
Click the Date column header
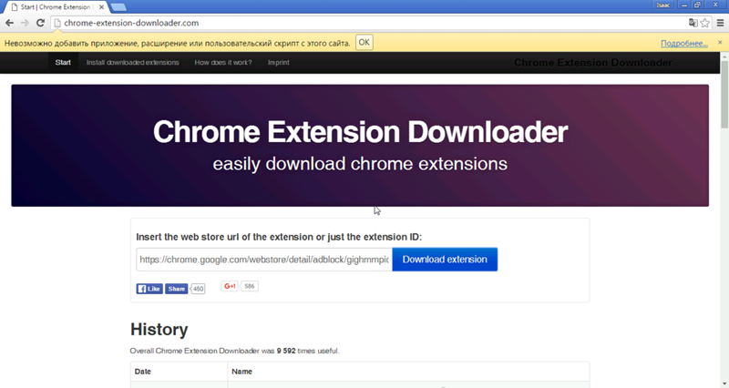[x=143, y=372]
